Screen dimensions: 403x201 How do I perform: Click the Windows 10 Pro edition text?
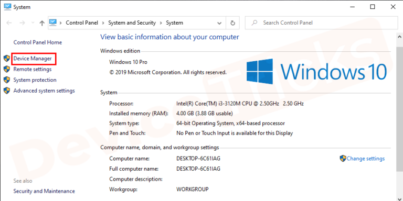128,62
